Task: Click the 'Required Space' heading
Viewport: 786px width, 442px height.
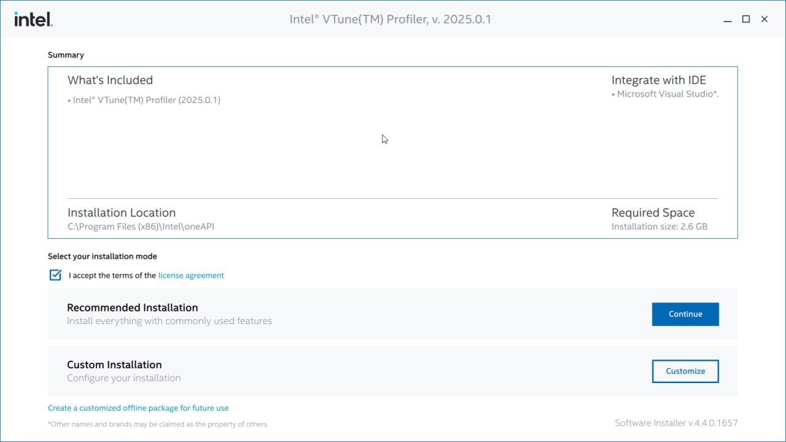Action: (x=653, y=212)
